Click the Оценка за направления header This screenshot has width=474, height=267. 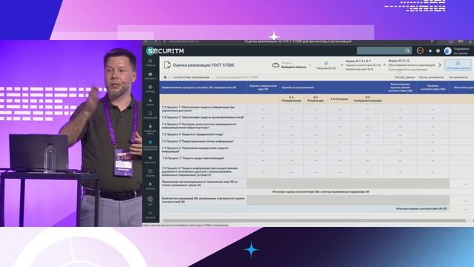coord(298,88)
